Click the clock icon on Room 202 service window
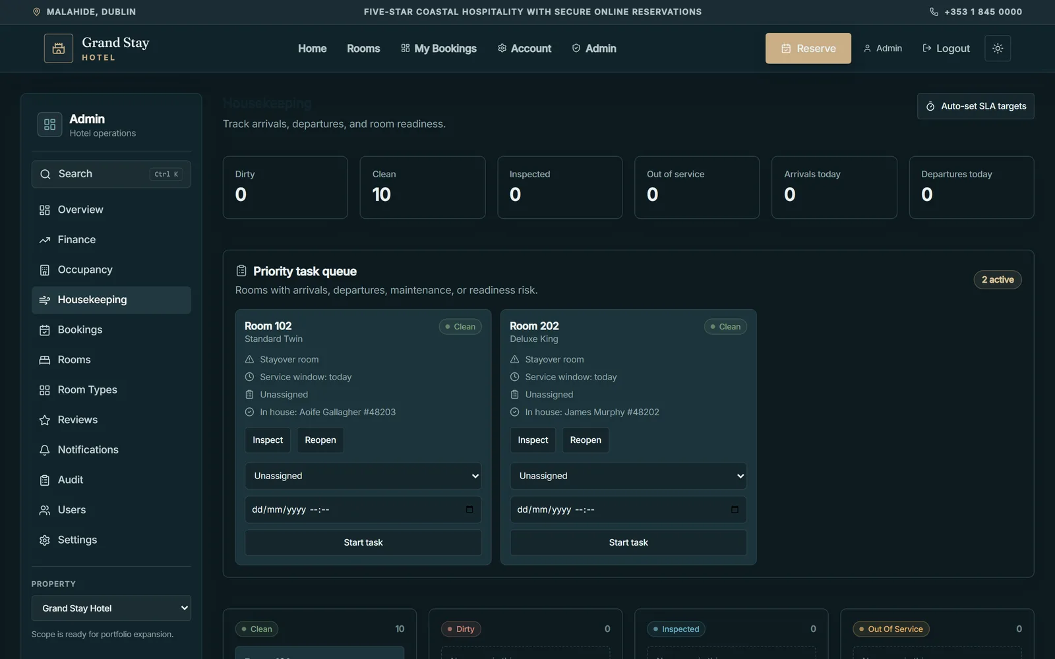Viewport: 1055px width, 659px height. coord(515,377)
